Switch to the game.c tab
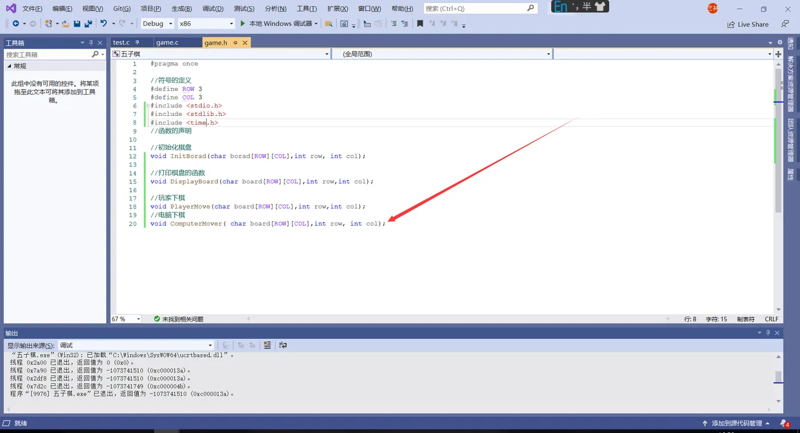 click(x=167, y=43)
